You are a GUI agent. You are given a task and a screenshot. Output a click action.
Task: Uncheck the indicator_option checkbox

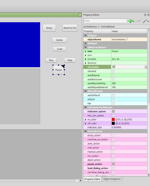tap(113, 111)
